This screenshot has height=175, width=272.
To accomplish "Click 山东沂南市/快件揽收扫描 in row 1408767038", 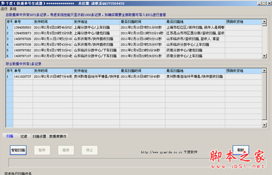I will (96, 45).
